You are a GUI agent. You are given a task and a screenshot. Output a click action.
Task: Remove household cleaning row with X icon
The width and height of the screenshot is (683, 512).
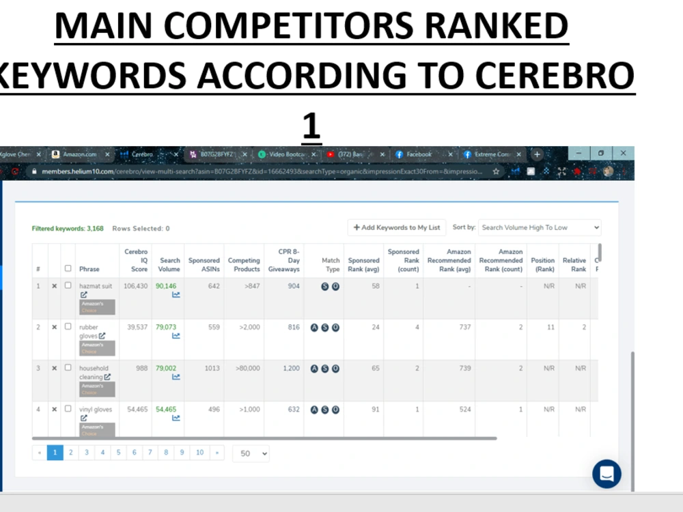tap(55, 369)
